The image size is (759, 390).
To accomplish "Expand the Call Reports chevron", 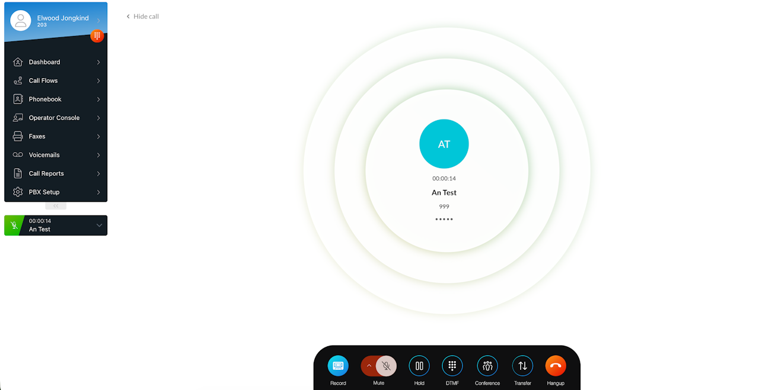I will point(98,173).
